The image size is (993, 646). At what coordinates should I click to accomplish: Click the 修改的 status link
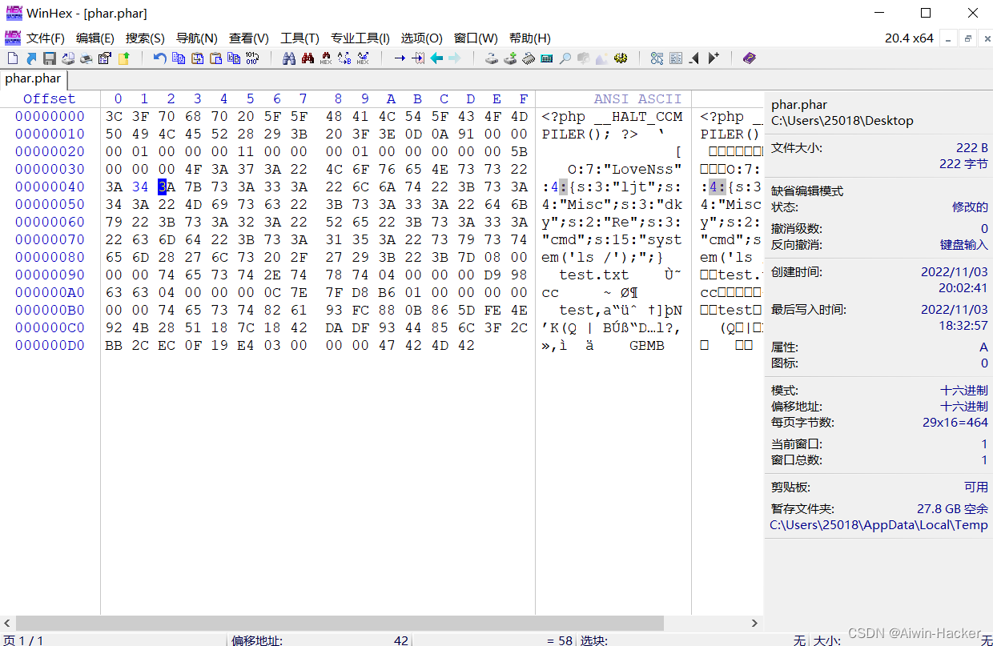point(971,207)
